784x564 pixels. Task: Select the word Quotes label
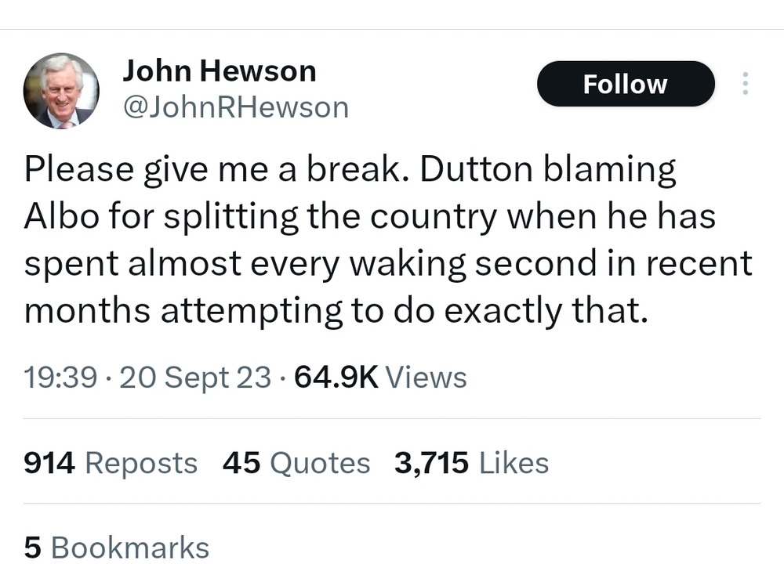pos(320,463)
